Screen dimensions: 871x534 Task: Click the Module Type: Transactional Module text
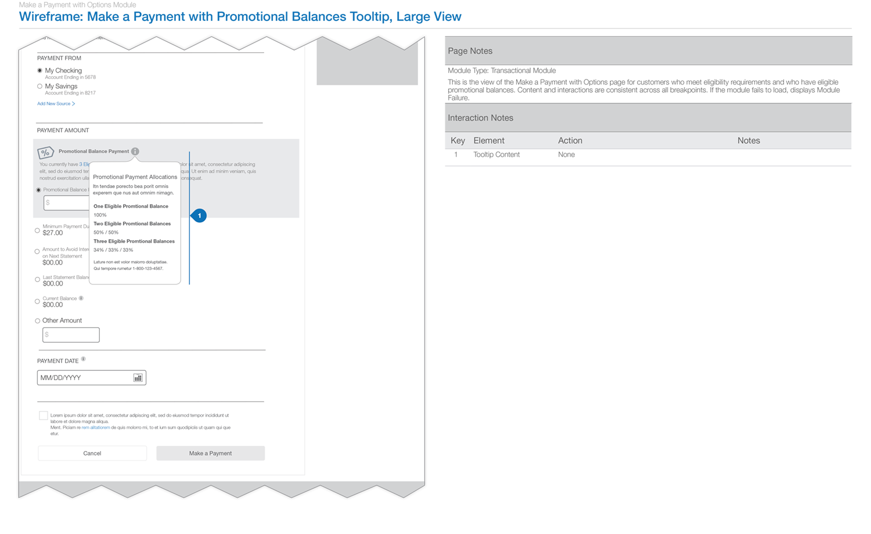[x=502, y=71]
